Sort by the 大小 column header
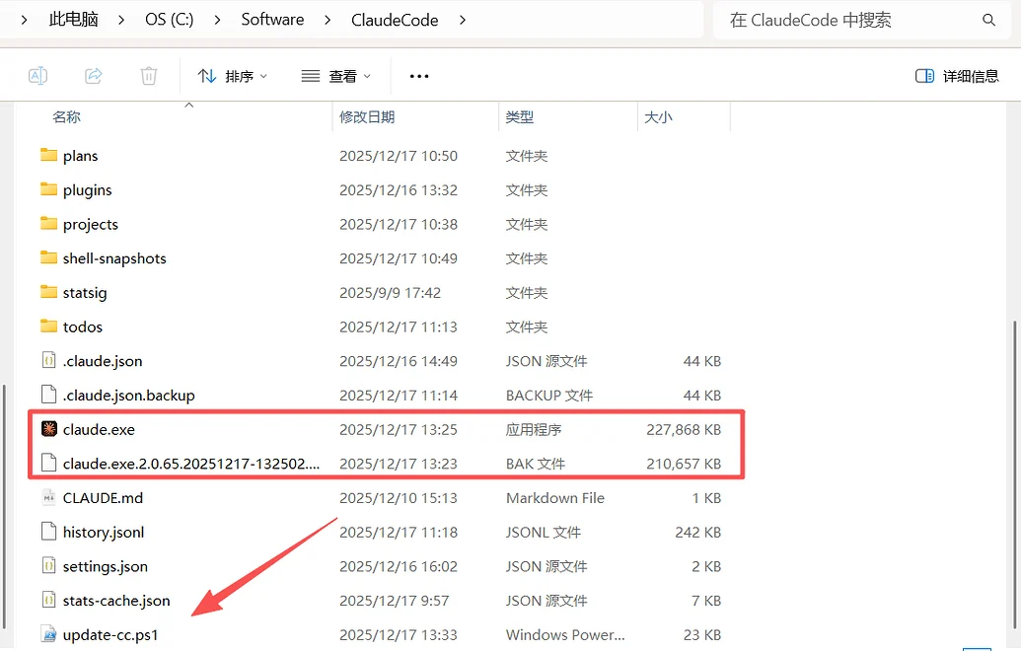 pos(658,117)
